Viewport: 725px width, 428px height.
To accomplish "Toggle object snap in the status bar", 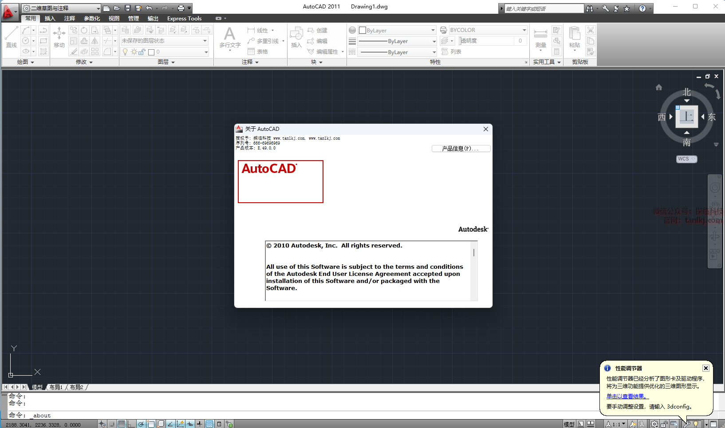I will click(x=150, y=424).
